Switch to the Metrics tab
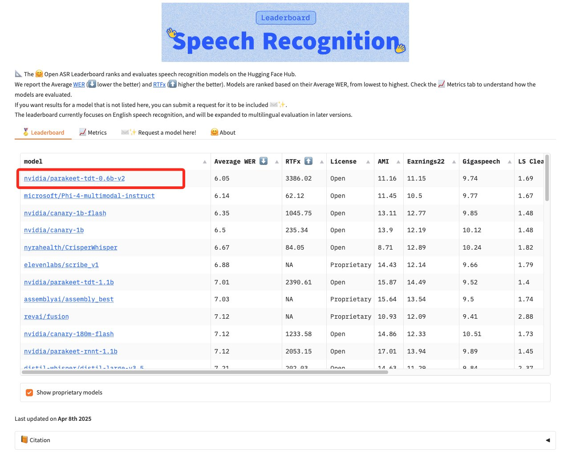Screen dimensions: 572x456 [x=93, y=132]
